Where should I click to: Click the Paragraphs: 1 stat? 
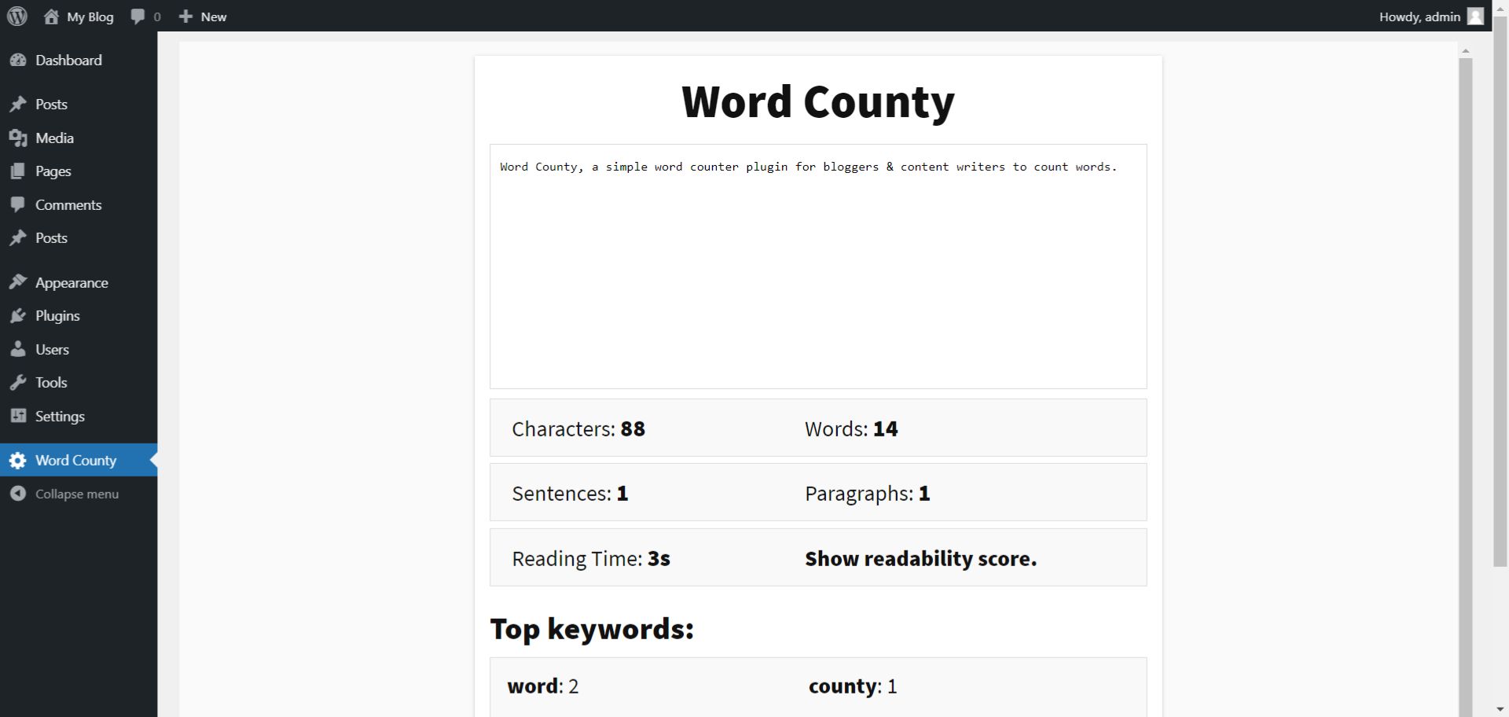pos(867,493)
